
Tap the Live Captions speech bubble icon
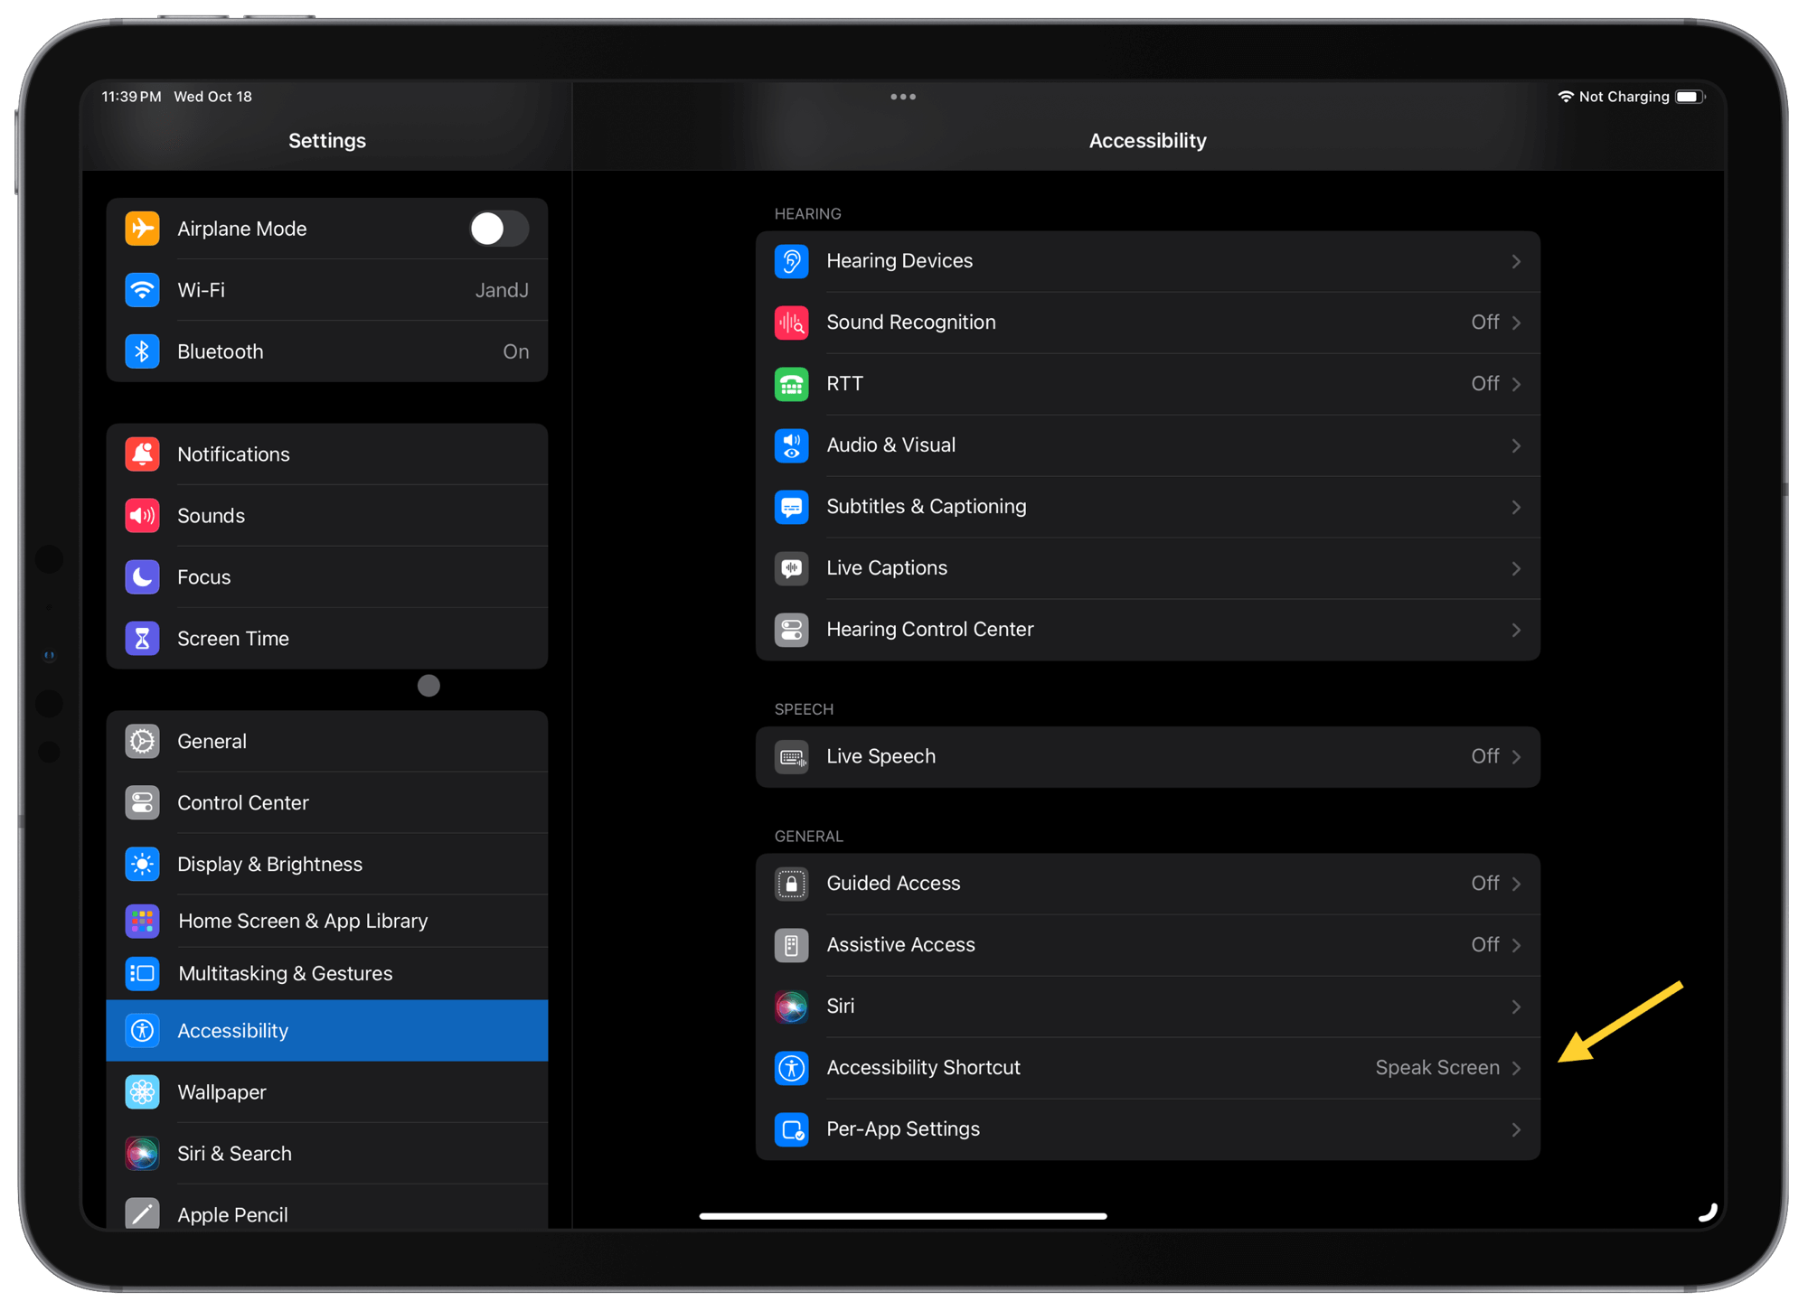pyautogui.click(x=791, y=568)
